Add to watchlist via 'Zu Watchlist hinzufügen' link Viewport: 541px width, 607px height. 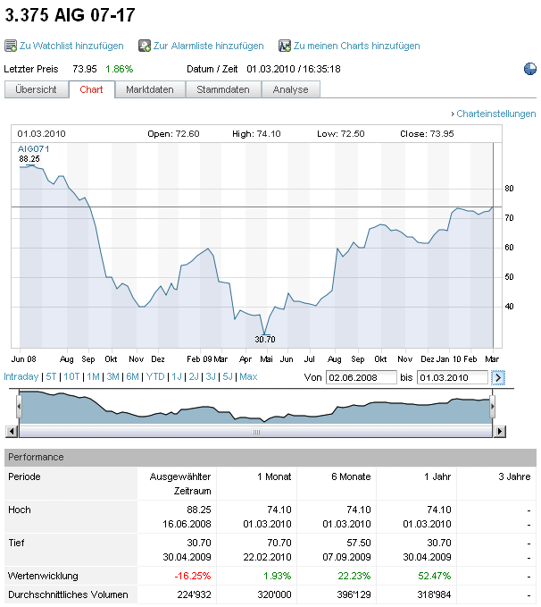pyautogui.click(x=71, y=46)
